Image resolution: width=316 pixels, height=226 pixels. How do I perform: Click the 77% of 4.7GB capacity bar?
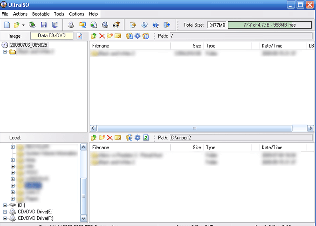point(269,25)
